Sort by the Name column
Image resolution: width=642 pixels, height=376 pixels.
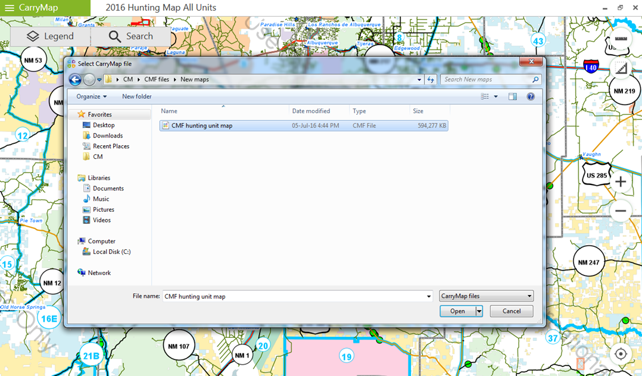click(x=223, y=111)
